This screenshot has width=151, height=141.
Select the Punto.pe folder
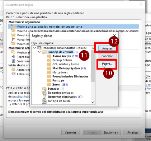[58, 80]
